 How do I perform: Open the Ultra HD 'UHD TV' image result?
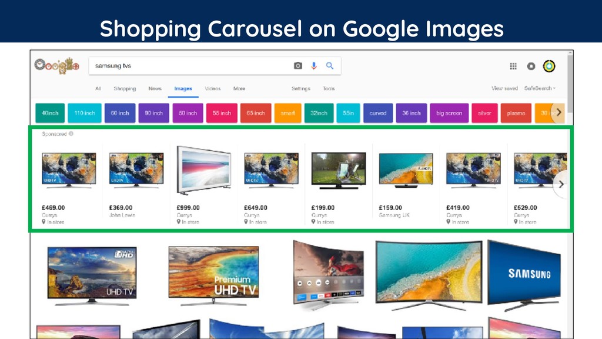click(x=92, y=275)
